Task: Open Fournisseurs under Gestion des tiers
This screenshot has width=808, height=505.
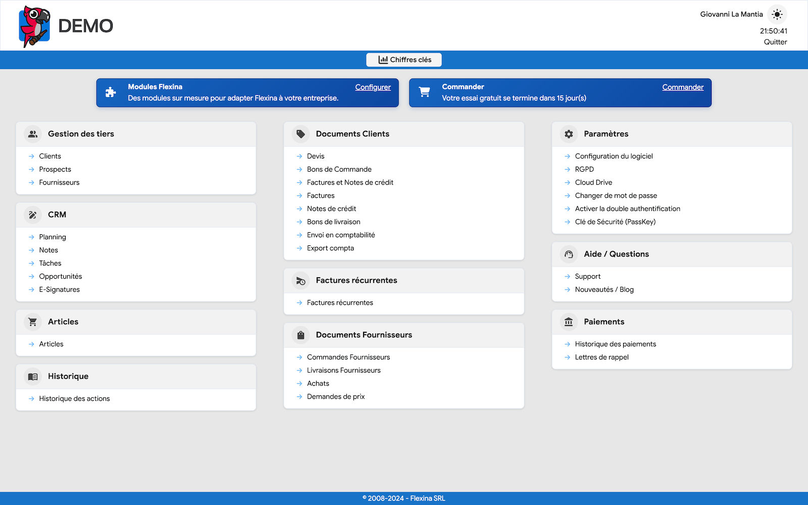Action: 59,182
